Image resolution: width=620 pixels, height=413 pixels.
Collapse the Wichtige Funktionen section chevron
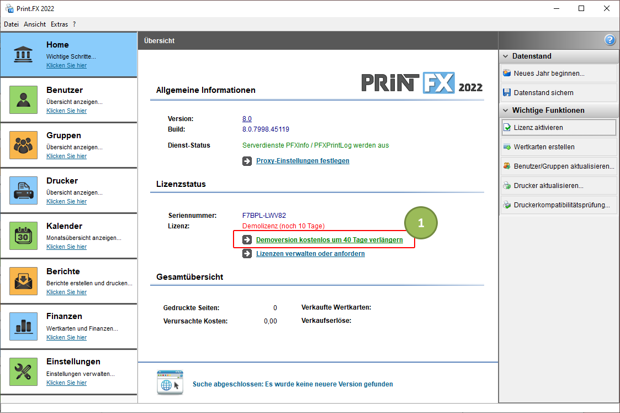click(505, 111)
